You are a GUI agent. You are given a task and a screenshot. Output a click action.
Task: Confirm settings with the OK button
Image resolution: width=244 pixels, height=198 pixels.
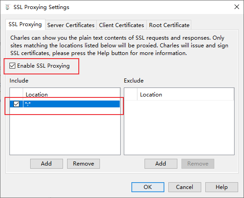148,187
